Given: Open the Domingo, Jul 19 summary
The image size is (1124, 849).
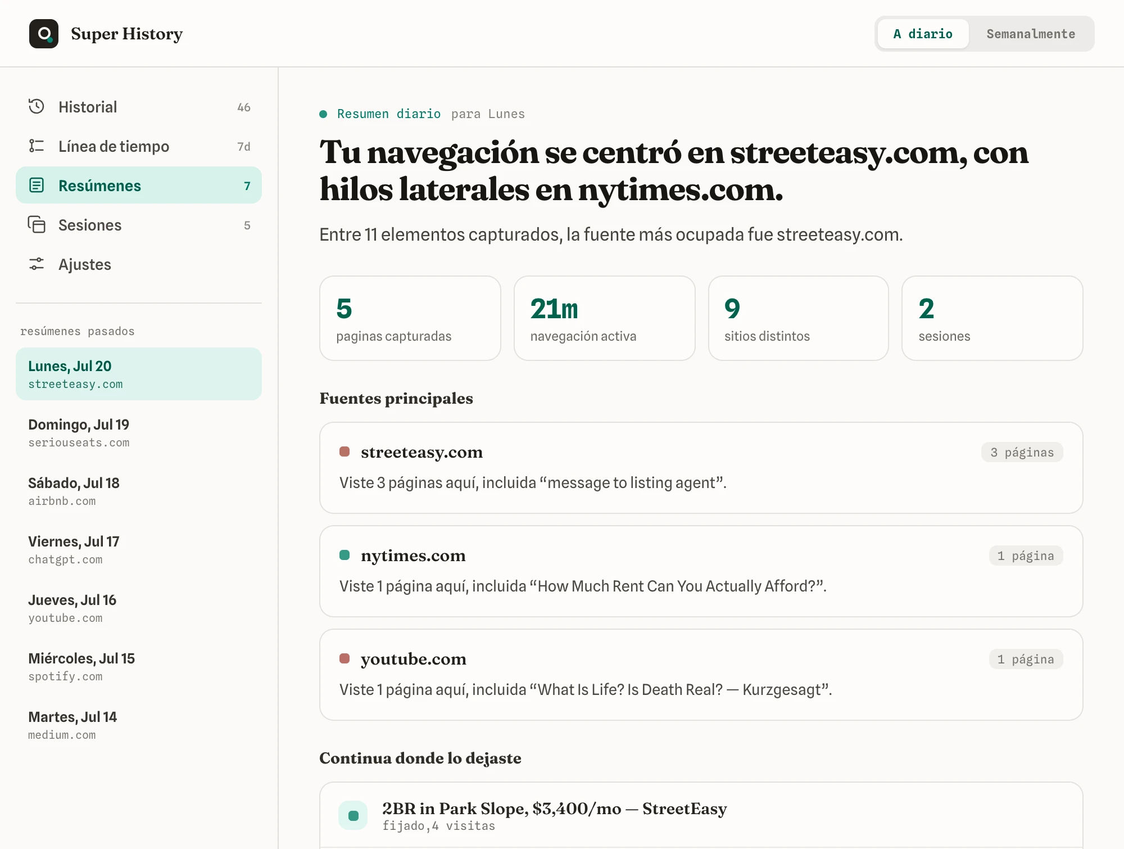Looking at the screenshot, I should pyautogui.click(x=139, y=432).
